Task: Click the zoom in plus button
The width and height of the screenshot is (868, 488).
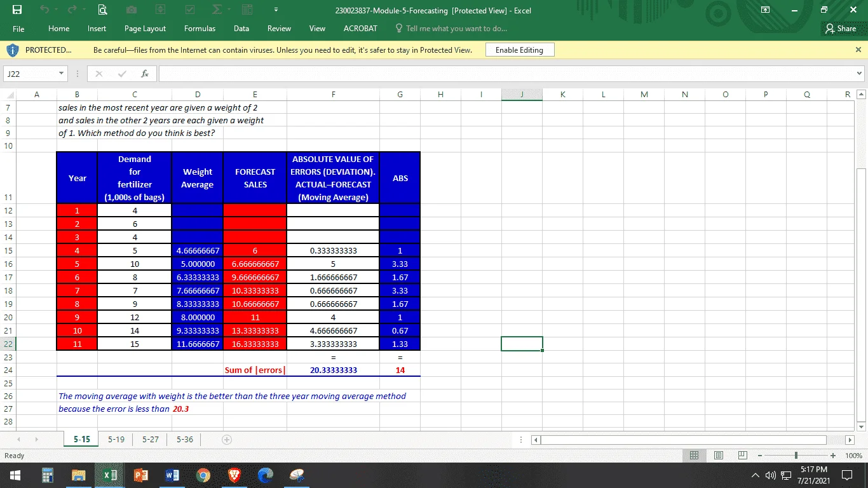Action: [x=832, y=456]
